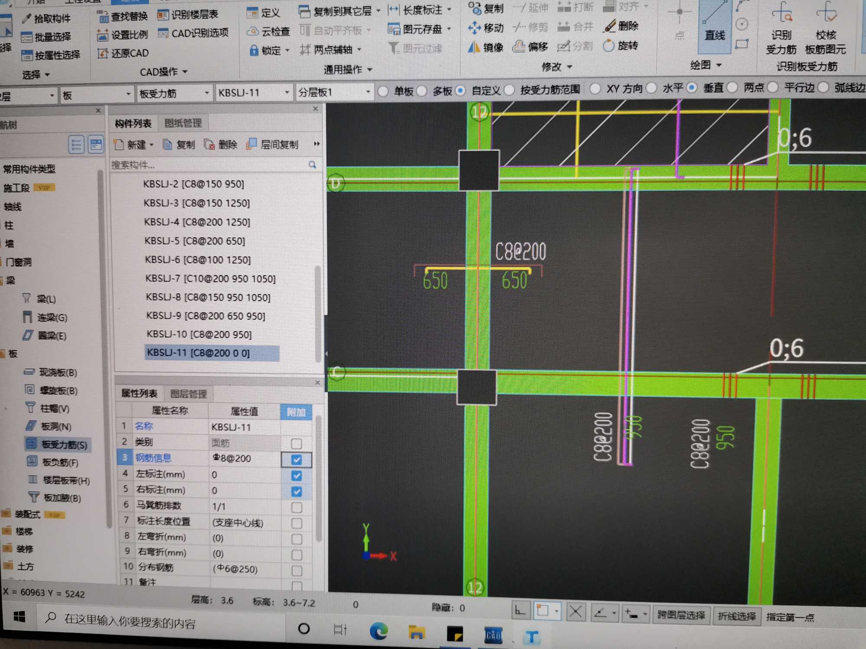Open Microsoft Edge from the taskbar
This screenshot has width=866, height=649.
[378, 632]
